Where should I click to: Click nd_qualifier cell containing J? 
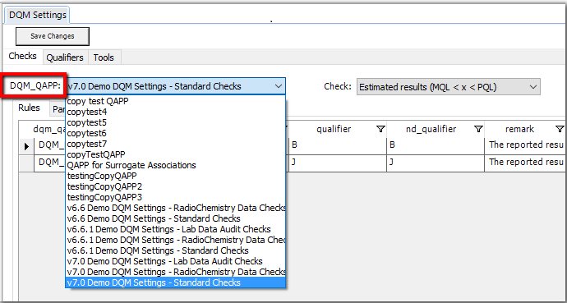[x=436, y=163]
